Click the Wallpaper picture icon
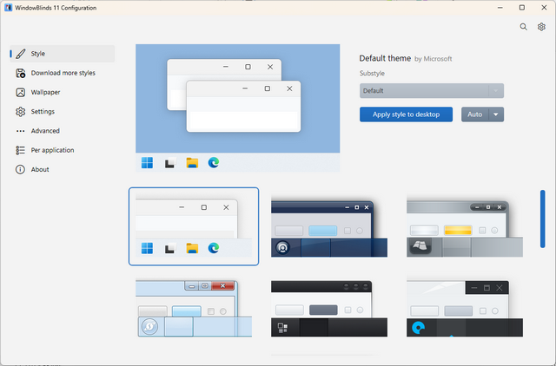The height and width of the screenshot is (366, 556). 20,92
